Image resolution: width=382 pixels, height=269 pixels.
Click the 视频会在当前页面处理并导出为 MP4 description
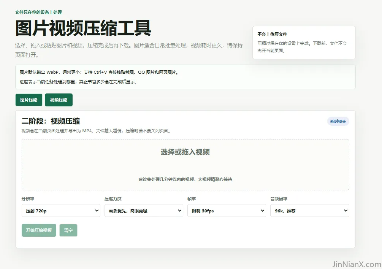tap(96, 131)
